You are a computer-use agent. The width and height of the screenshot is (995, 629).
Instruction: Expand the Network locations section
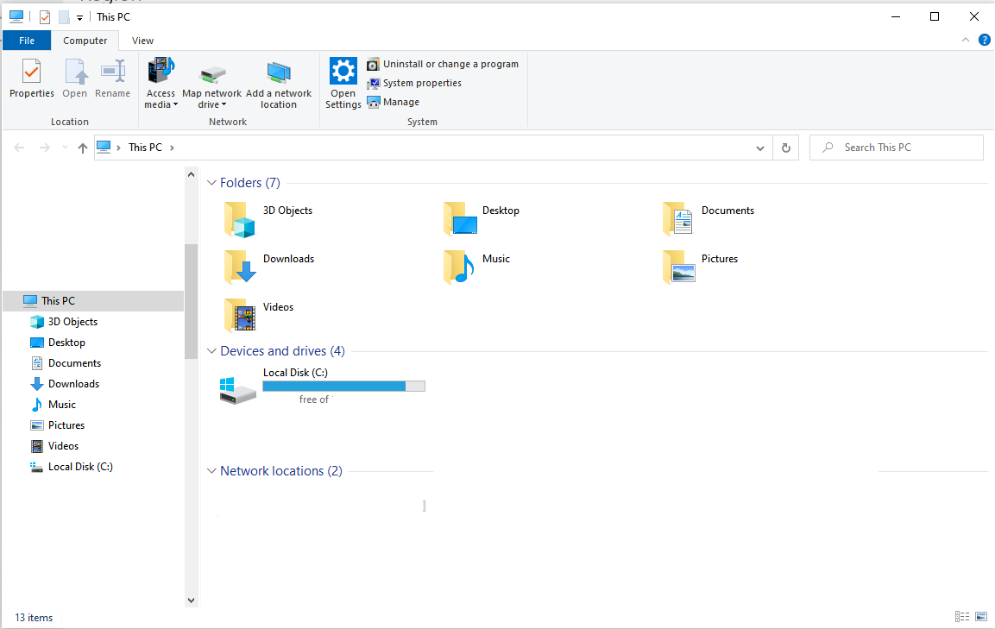coord(211,471)
